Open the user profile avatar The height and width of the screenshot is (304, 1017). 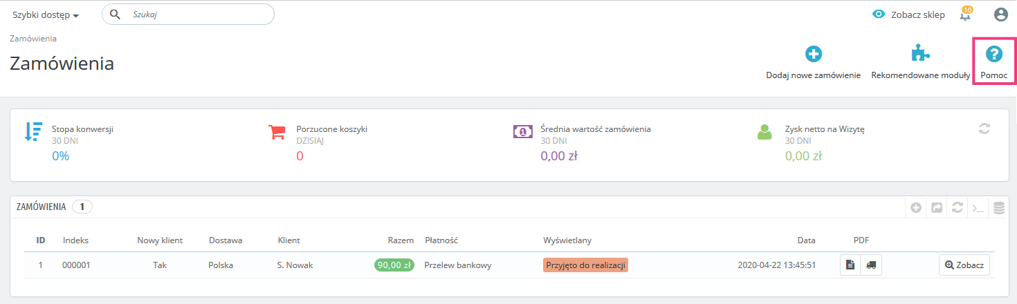(x=1000, y=15)
